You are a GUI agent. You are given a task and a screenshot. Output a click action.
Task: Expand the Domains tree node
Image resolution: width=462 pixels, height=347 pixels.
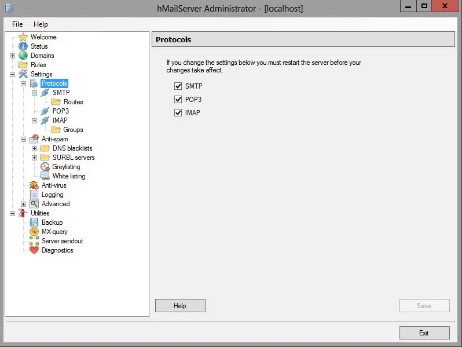[x=12, y=56]
